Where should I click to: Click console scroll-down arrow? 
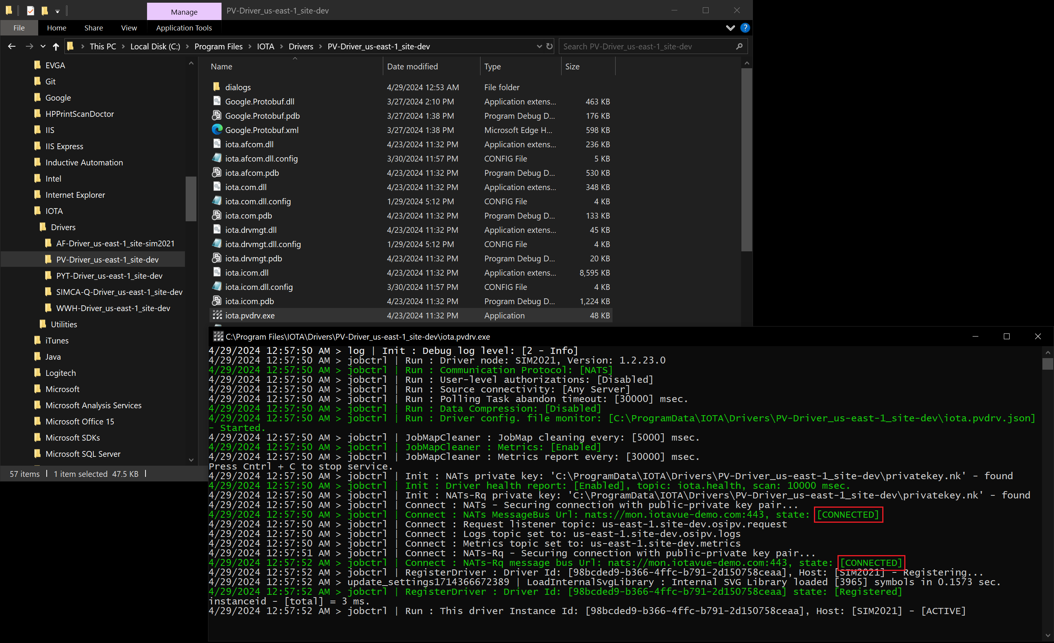coord(1047,635)
